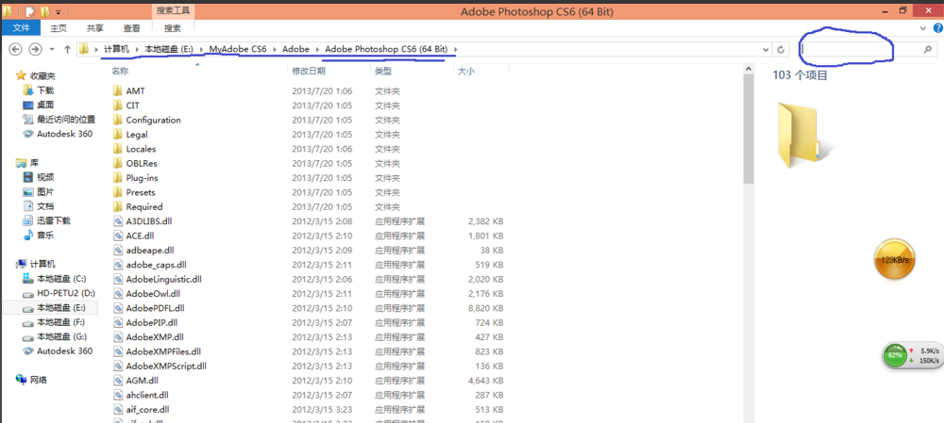Go back with the Back arrow button

(16, 49)
